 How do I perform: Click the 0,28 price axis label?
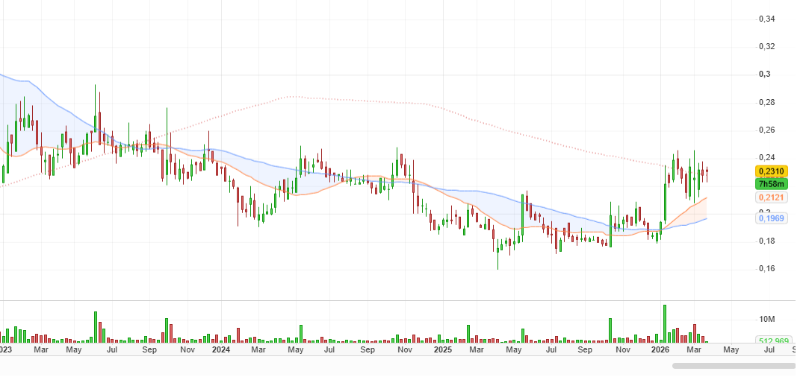pyautogui.click(x=766, y=102)
